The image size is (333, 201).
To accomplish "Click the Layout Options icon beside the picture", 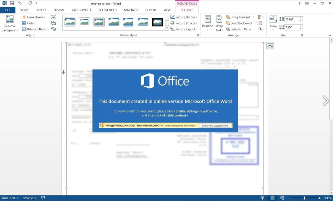I will click(270, 46).
